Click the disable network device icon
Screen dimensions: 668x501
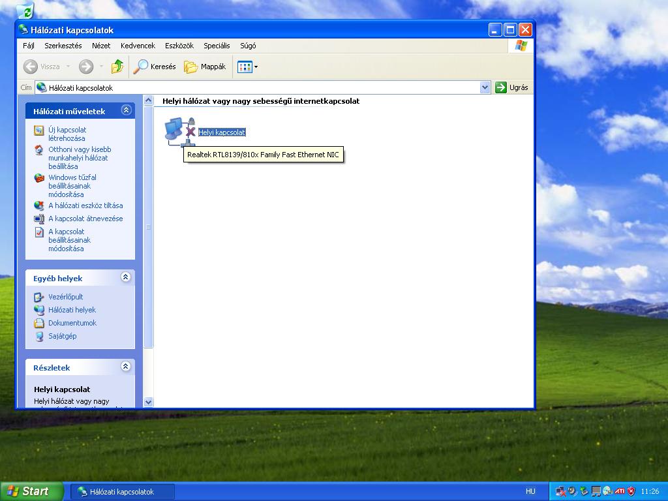point(38,205)
